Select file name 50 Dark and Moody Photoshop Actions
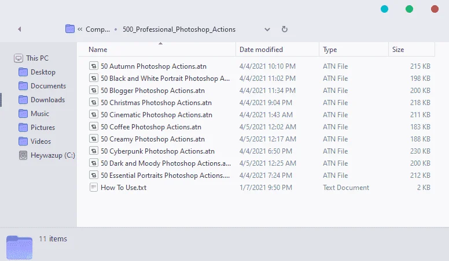Screen dimensions: 449x261 165,163
